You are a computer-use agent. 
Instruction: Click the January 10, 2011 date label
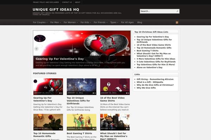point(108,93)
